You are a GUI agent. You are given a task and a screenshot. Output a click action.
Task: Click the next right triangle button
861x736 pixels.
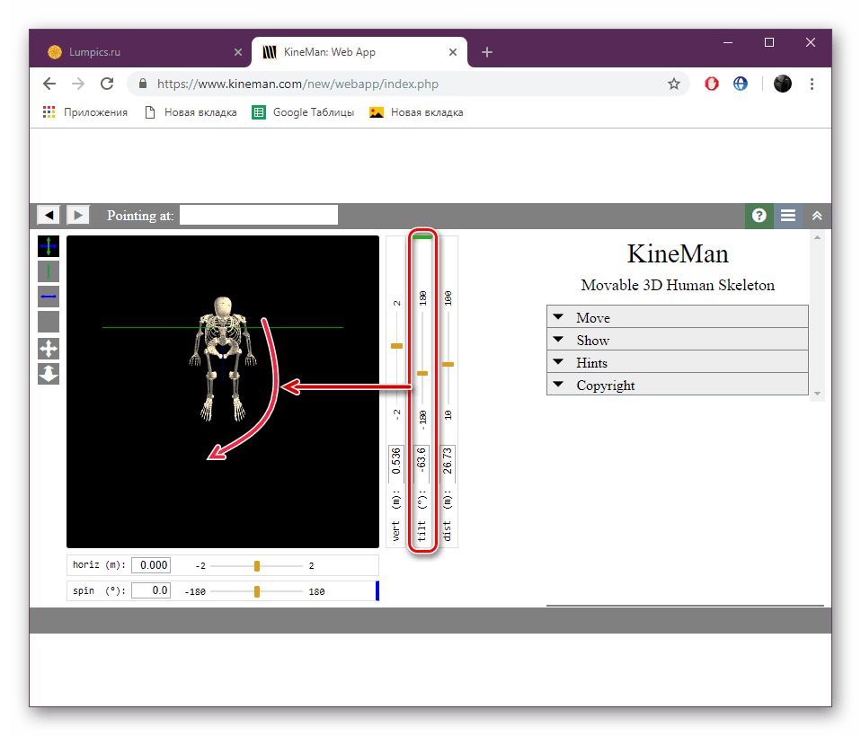click(x=78, y=215)
